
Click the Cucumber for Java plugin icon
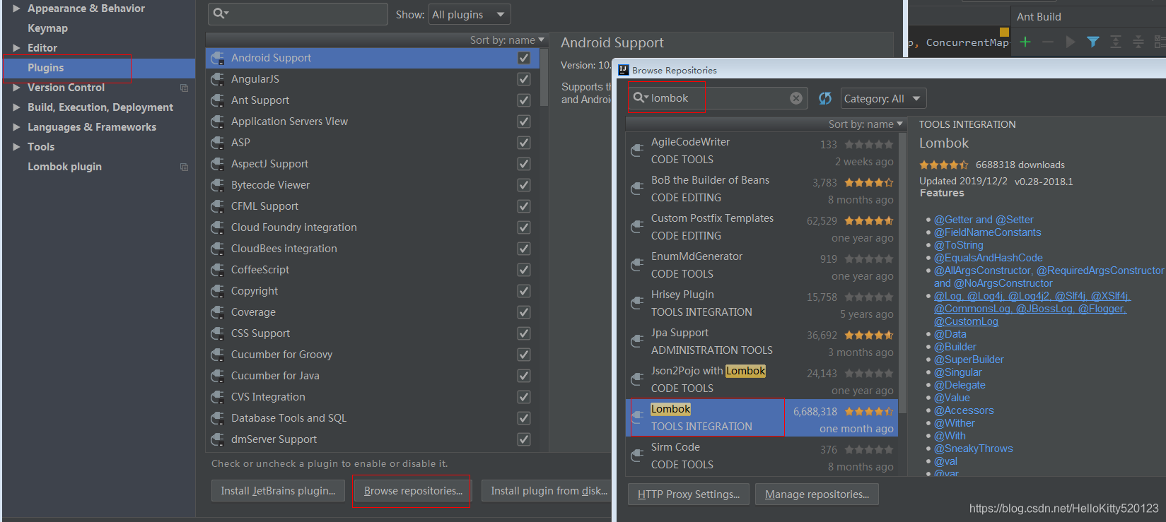tap(218, 376)
